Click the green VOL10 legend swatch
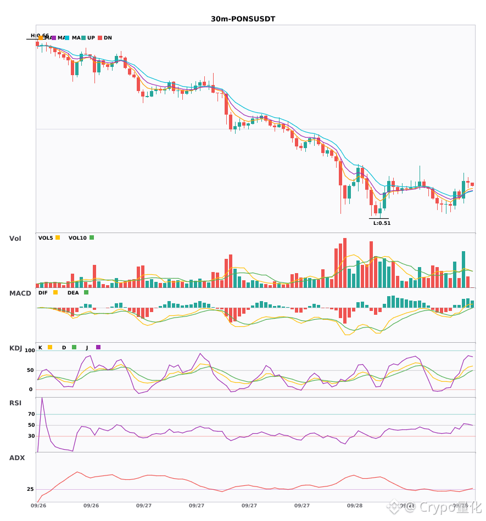The image size is (486, 521). click(x=92, y=237)
